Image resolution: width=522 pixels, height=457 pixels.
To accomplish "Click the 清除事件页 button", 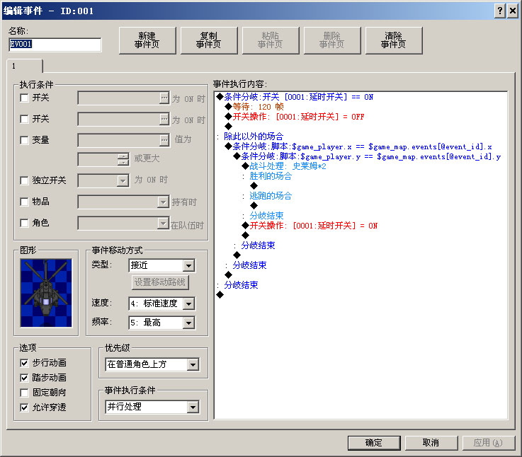I will click(x=394, y=40).
